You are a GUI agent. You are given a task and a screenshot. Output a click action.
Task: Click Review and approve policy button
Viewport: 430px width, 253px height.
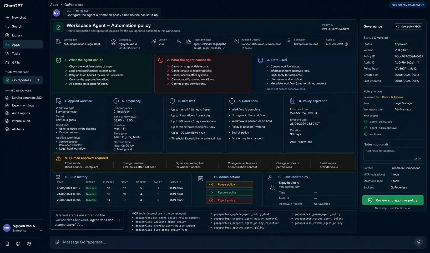coord(393,200)
